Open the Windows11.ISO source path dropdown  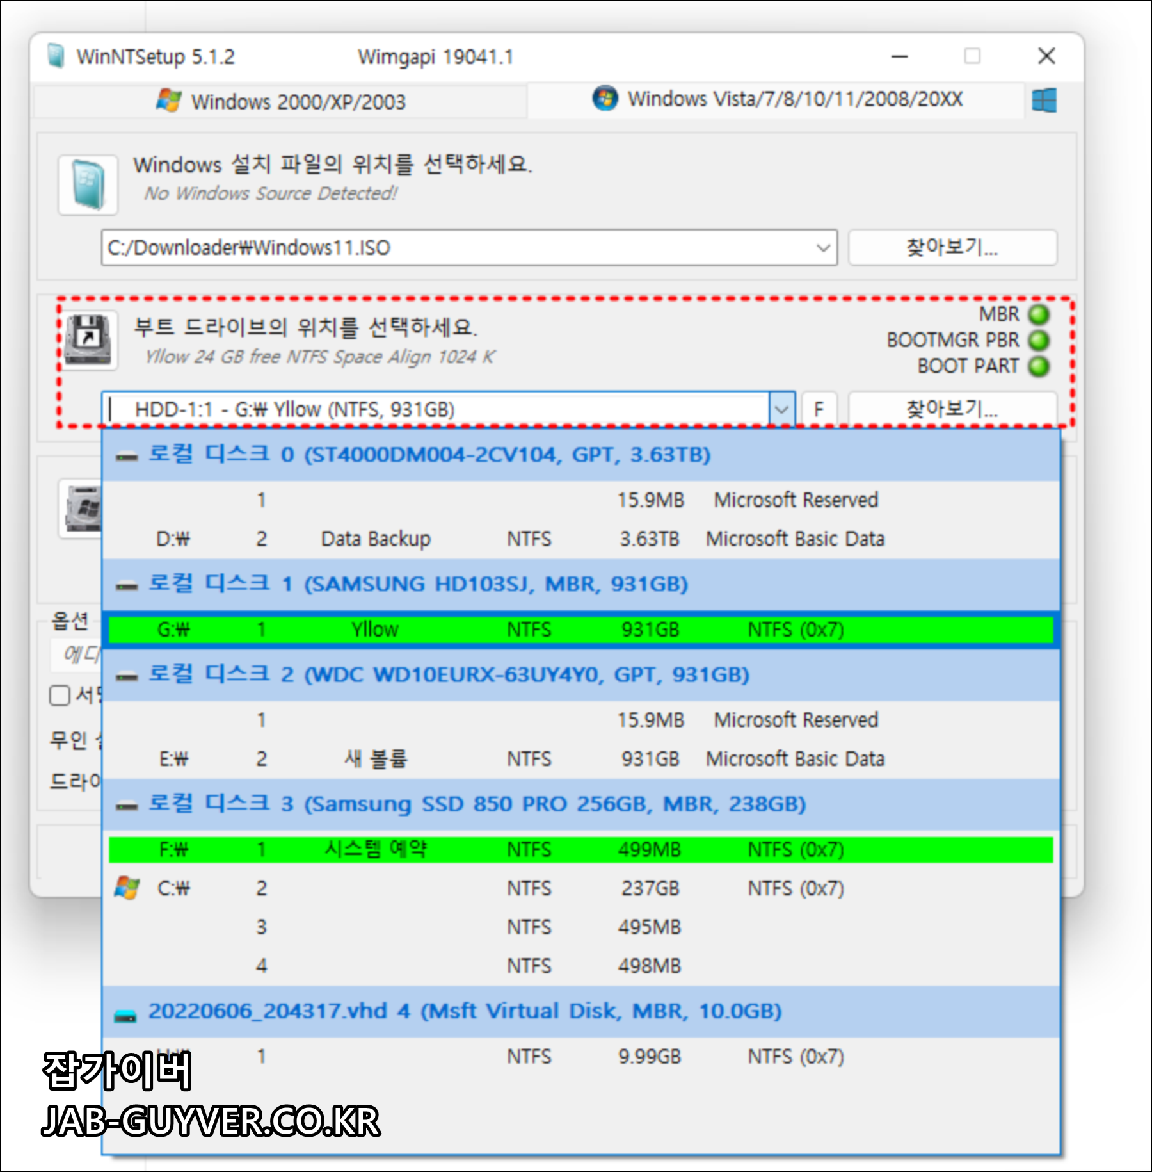point(823,247)
